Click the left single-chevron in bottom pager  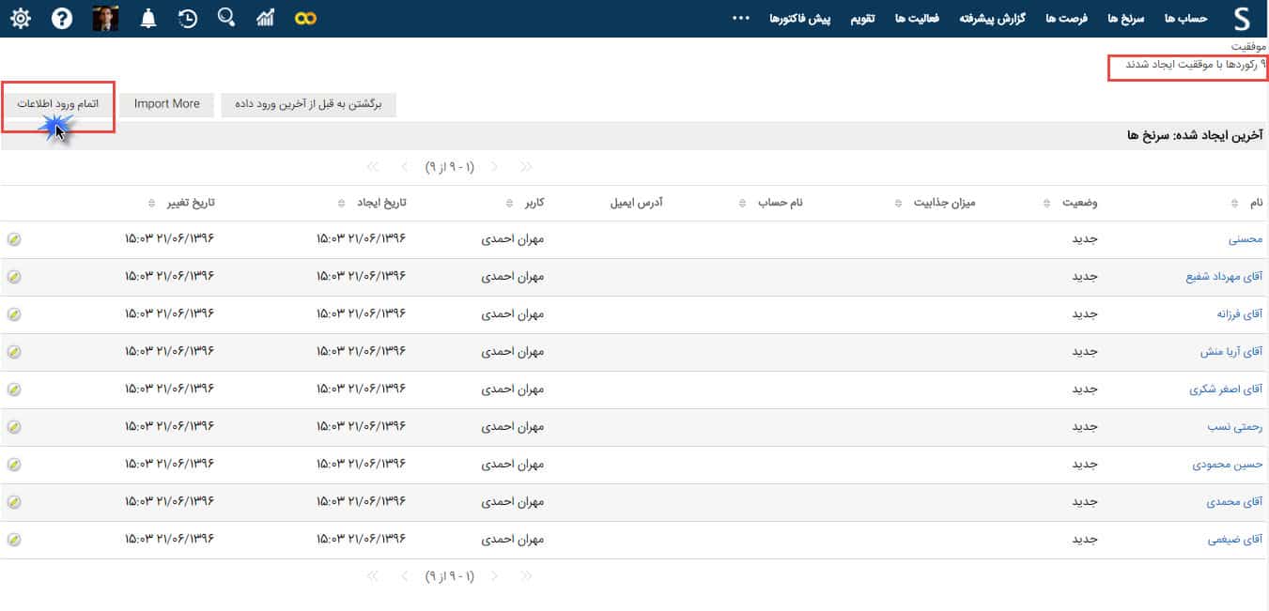pyautogui.click(x=404, y=575)
